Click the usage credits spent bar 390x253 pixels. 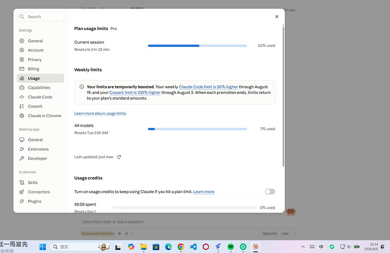tap(184, 207)
